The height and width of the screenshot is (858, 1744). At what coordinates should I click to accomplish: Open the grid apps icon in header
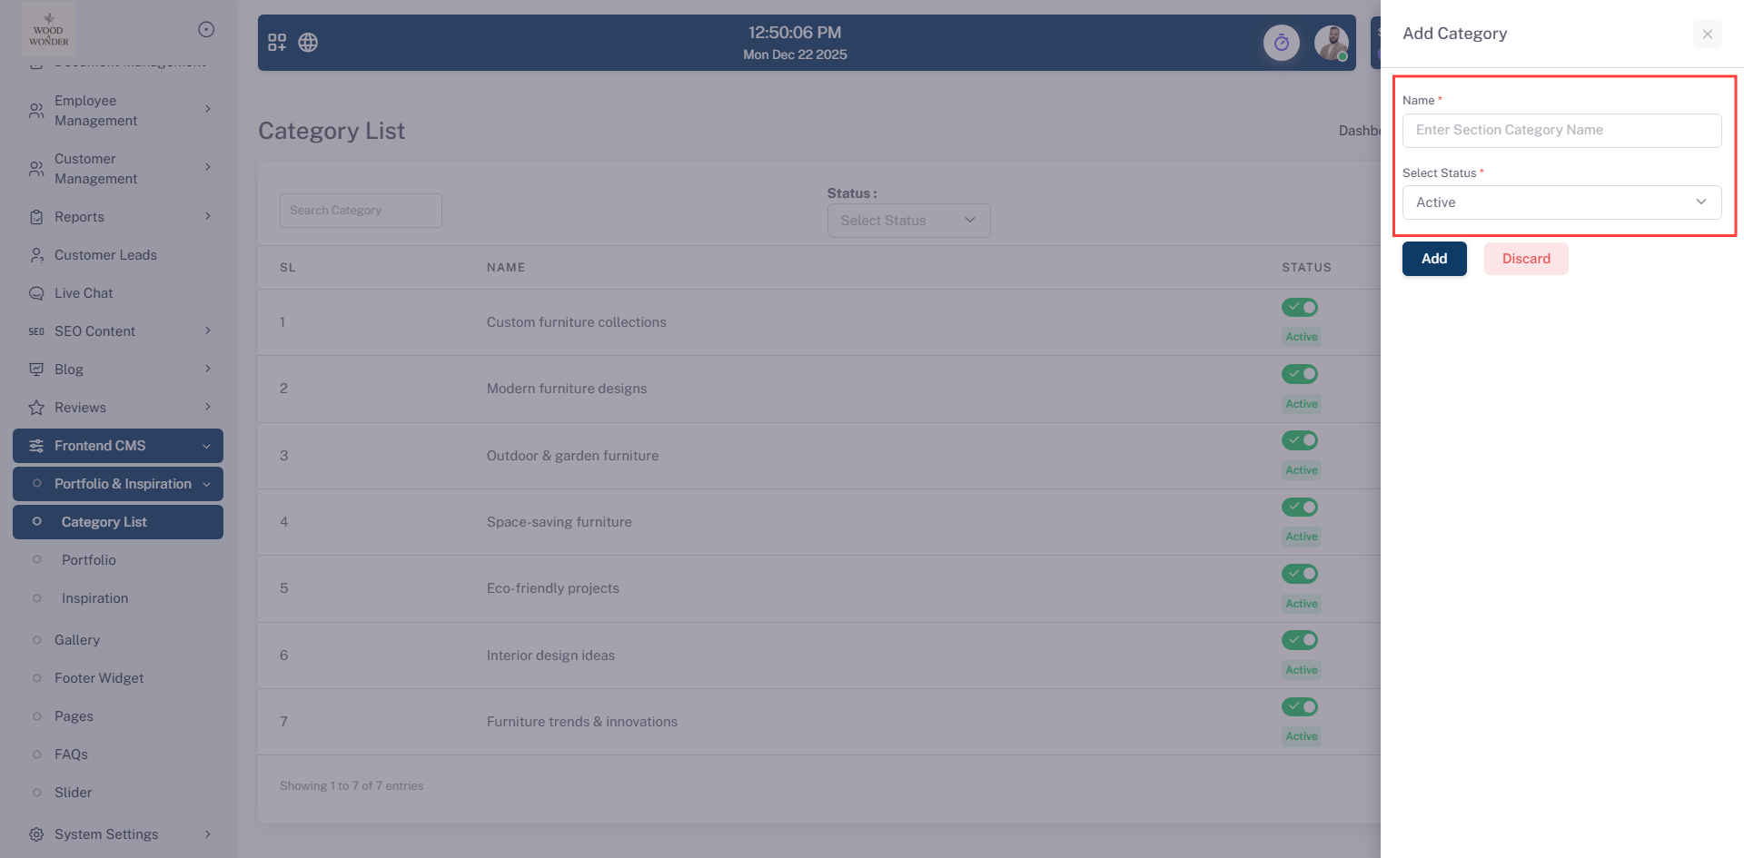[x=277, y=43]
